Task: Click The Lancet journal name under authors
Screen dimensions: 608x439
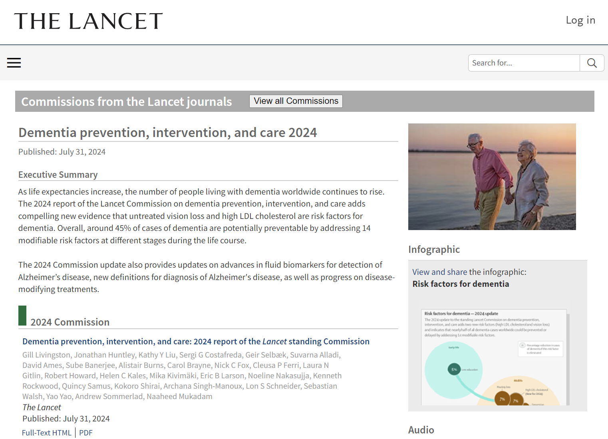Action: 42,407
